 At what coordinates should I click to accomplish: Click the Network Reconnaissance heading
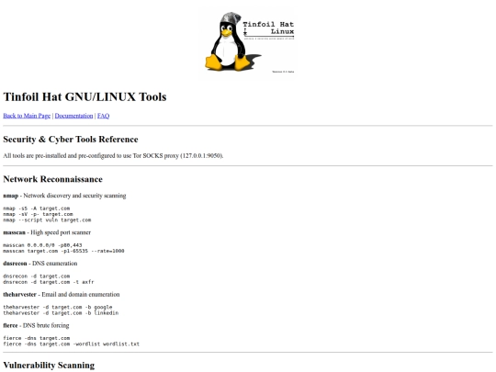(x=53, y=179)
